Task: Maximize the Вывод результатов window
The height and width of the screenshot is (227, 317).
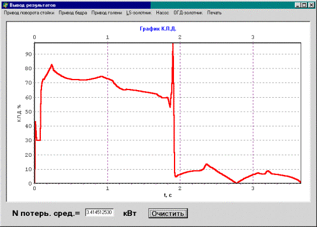Action: (x=304, y=5)
